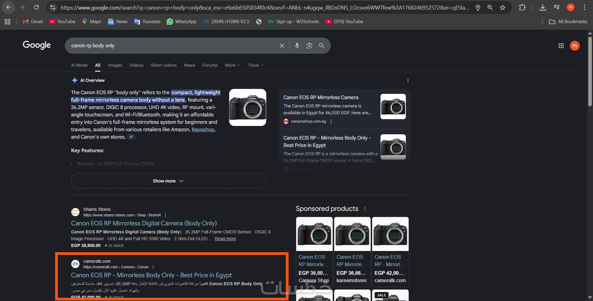Reload the current page
The image size is (593, 301).
[36, 7]
